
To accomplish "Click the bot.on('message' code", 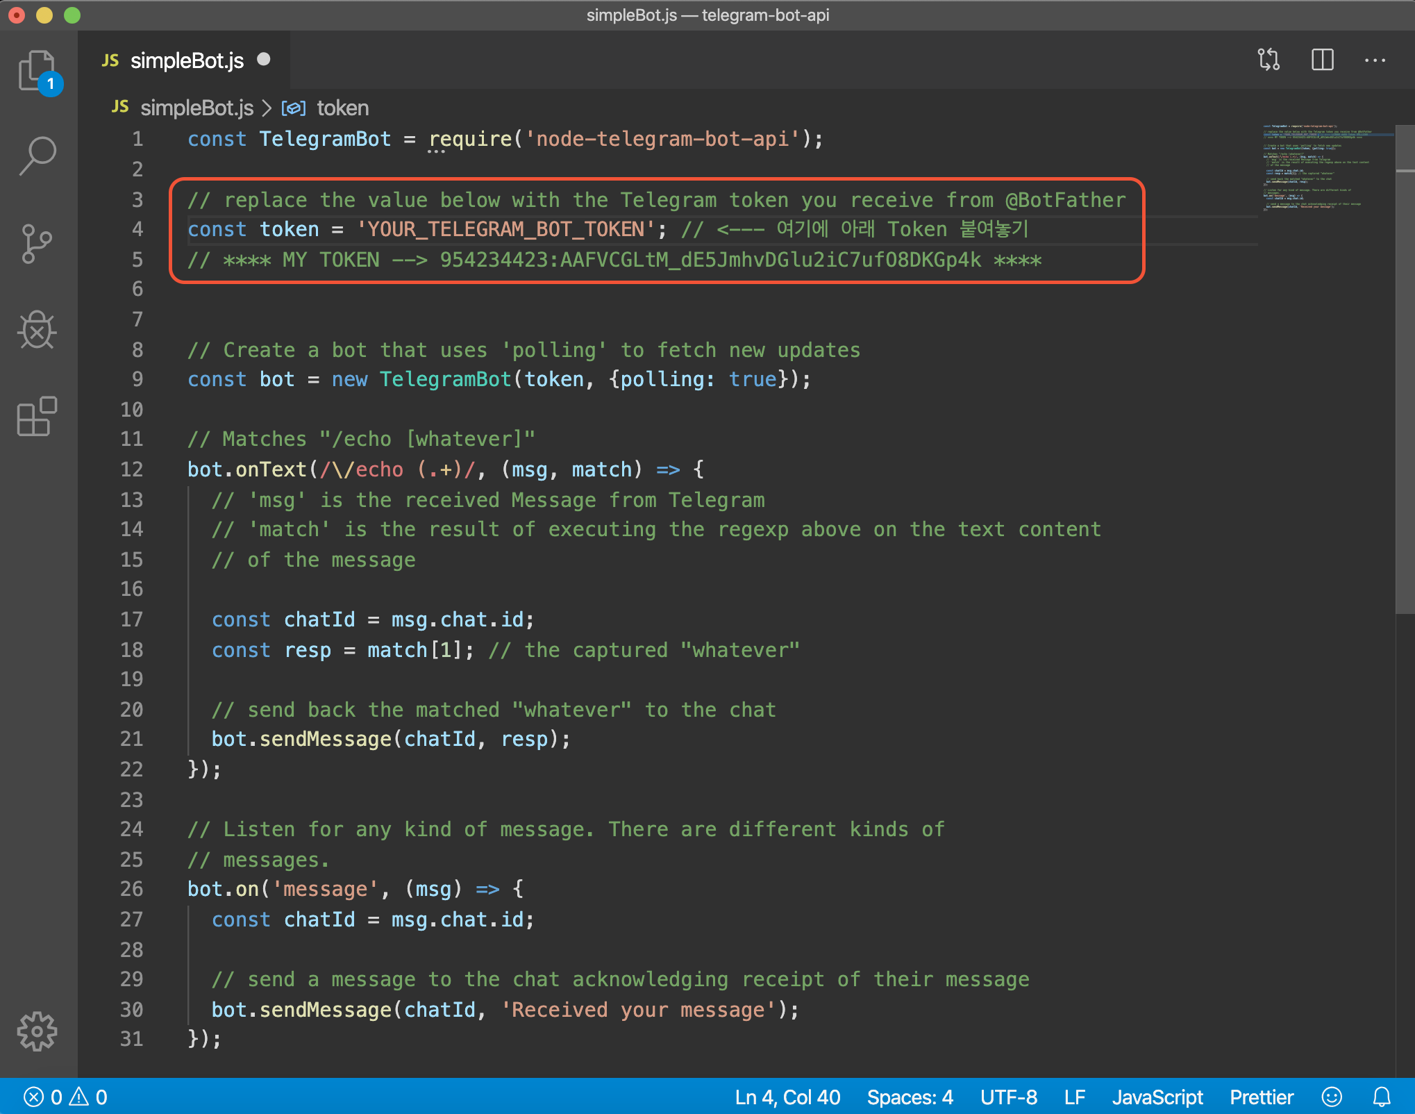I will 283,889.
